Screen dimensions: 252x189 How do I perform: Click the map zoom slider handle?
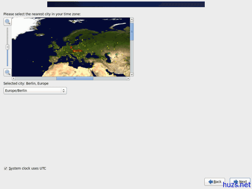7,47
